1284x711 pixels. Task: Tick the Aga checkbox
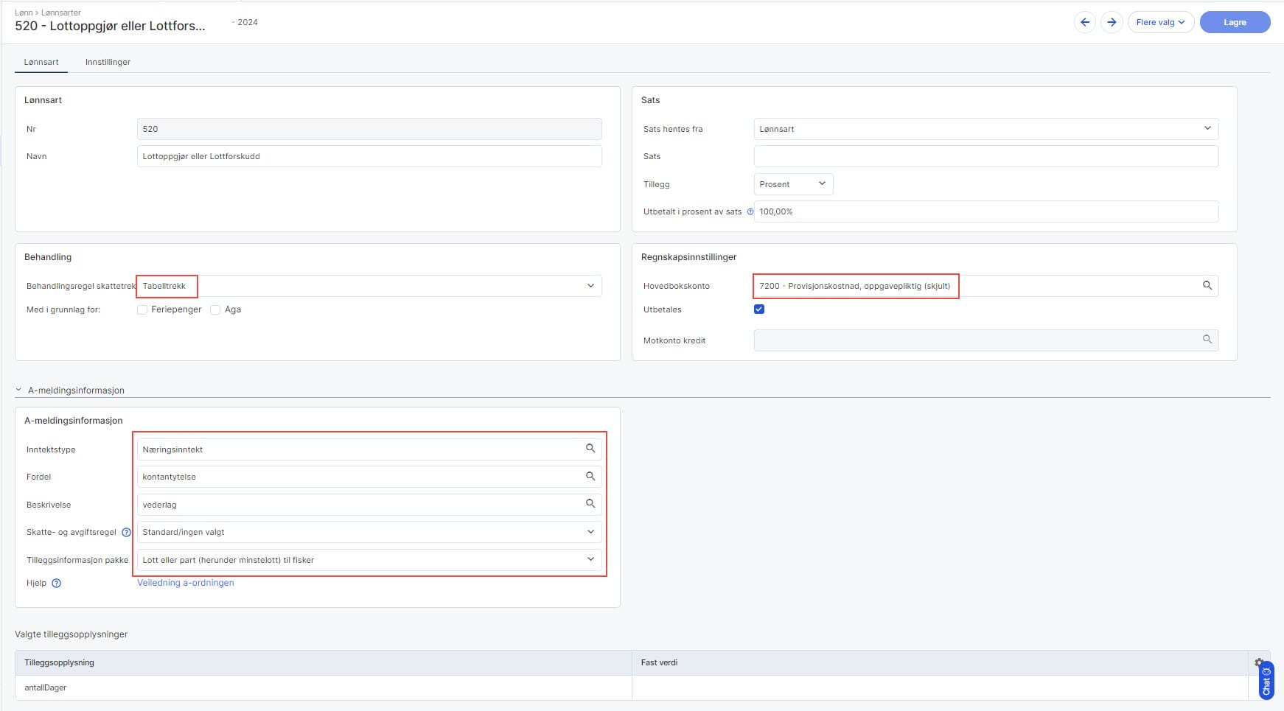(215, 310)
